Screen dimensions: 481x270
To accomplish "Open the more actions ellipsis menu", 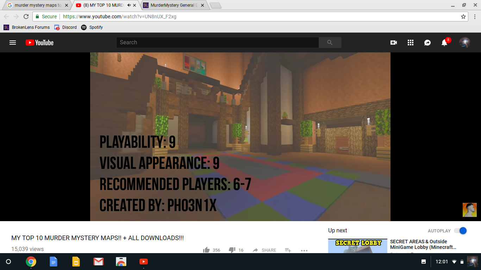I will click(304, 250).
